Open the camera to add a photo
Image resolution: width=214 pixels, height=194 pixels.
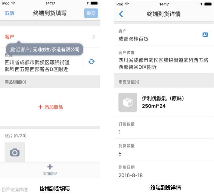tap(15, 152)
